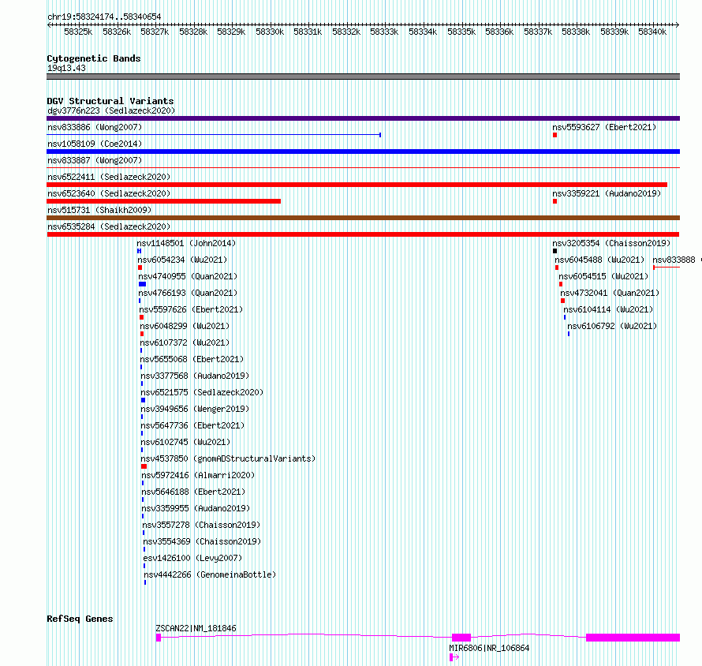This screenshot has width=702, height=666.
Task: Click the red glyph under nsv5593627
Action: pos(555,135)
